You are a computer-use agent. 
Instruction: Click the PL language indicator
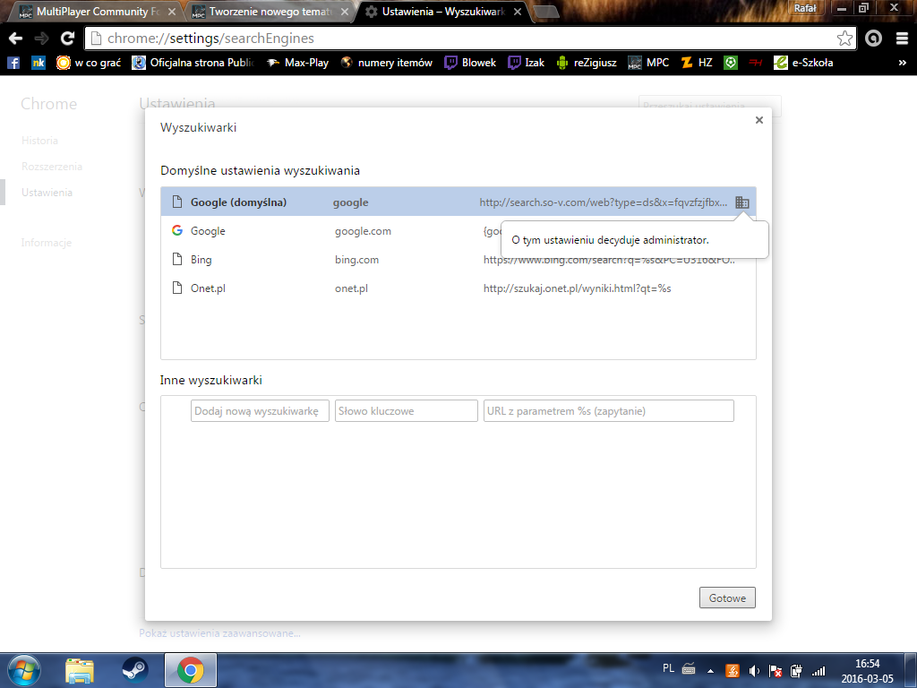click(668, 668)
